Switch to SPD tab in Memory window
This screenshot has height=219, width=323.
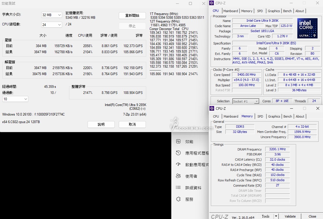pyautogui.click(x=260, y=116)
